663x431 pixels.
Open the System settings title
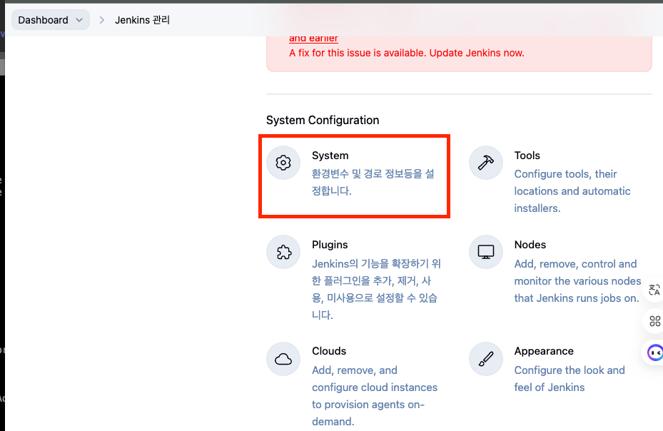tap(330, 156)
